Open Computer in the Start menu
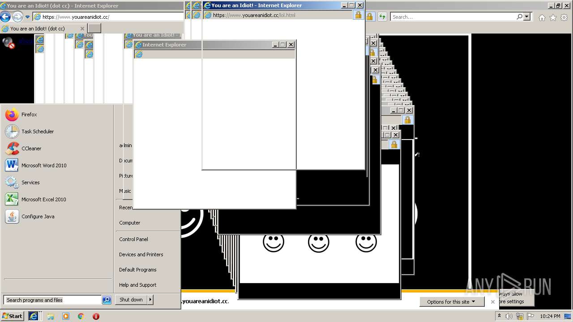The height and width of the screenshot is (322, 573). click(x=130, y=223)
